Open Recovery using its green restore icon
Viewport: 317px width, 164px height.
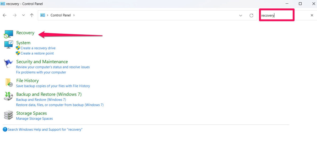8,34
